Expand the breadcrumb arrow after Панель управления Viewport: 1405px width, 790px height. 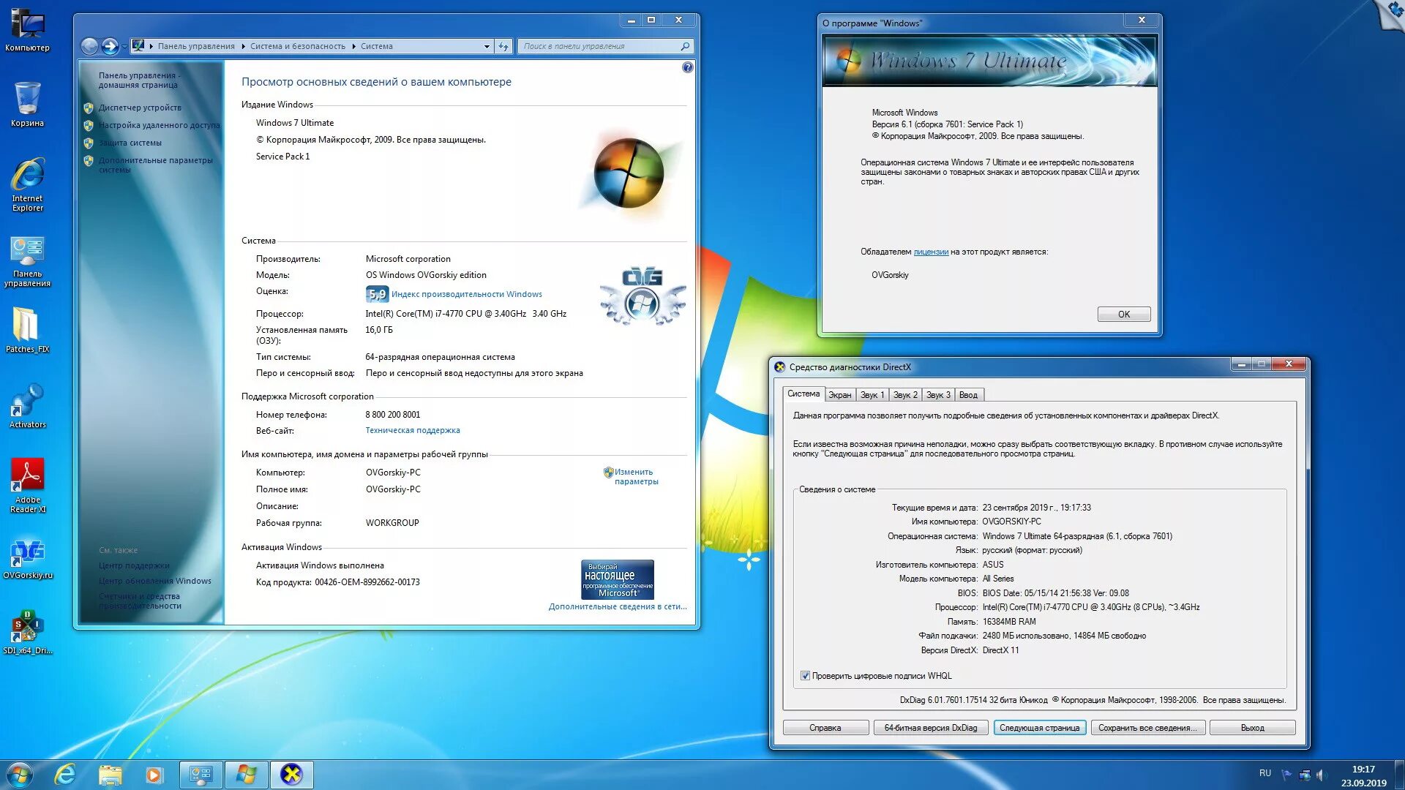[243, 46]
